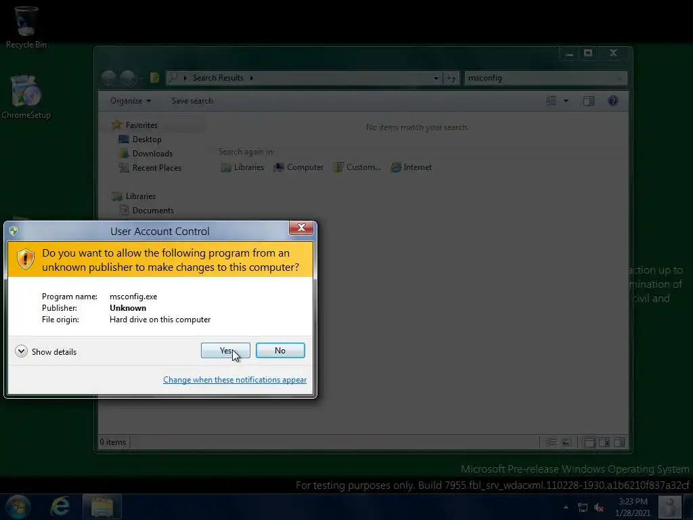Click the Explorer back navigation button

pyautogui.click(x=109, y=79)
